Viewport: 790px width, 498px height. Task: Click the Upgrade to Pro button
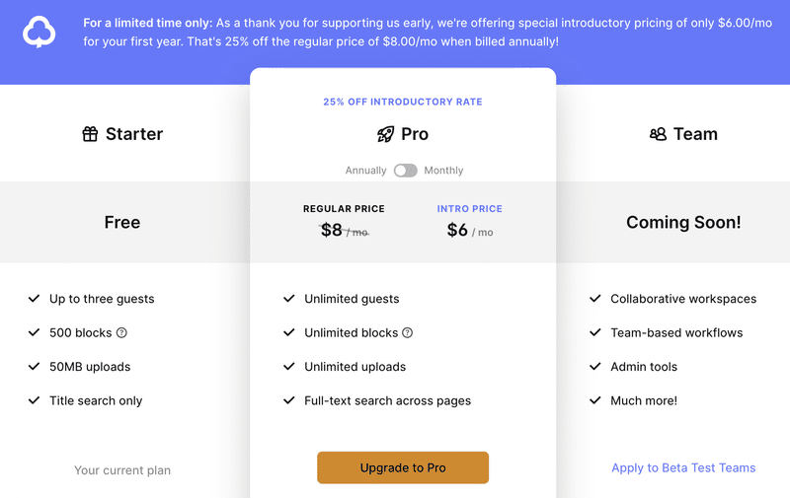(403, 467)
